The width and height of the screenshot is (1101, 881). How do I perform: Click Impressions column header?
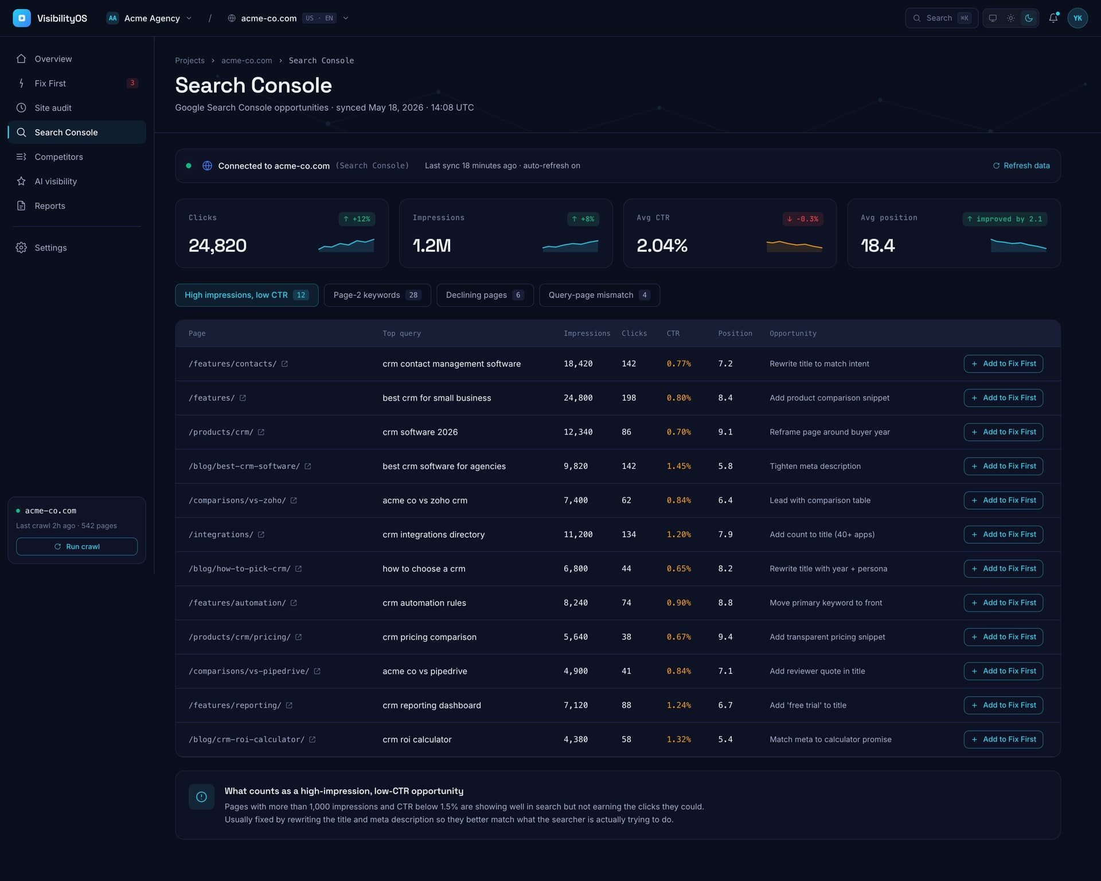pyautogui.click(x=587, y=333)
